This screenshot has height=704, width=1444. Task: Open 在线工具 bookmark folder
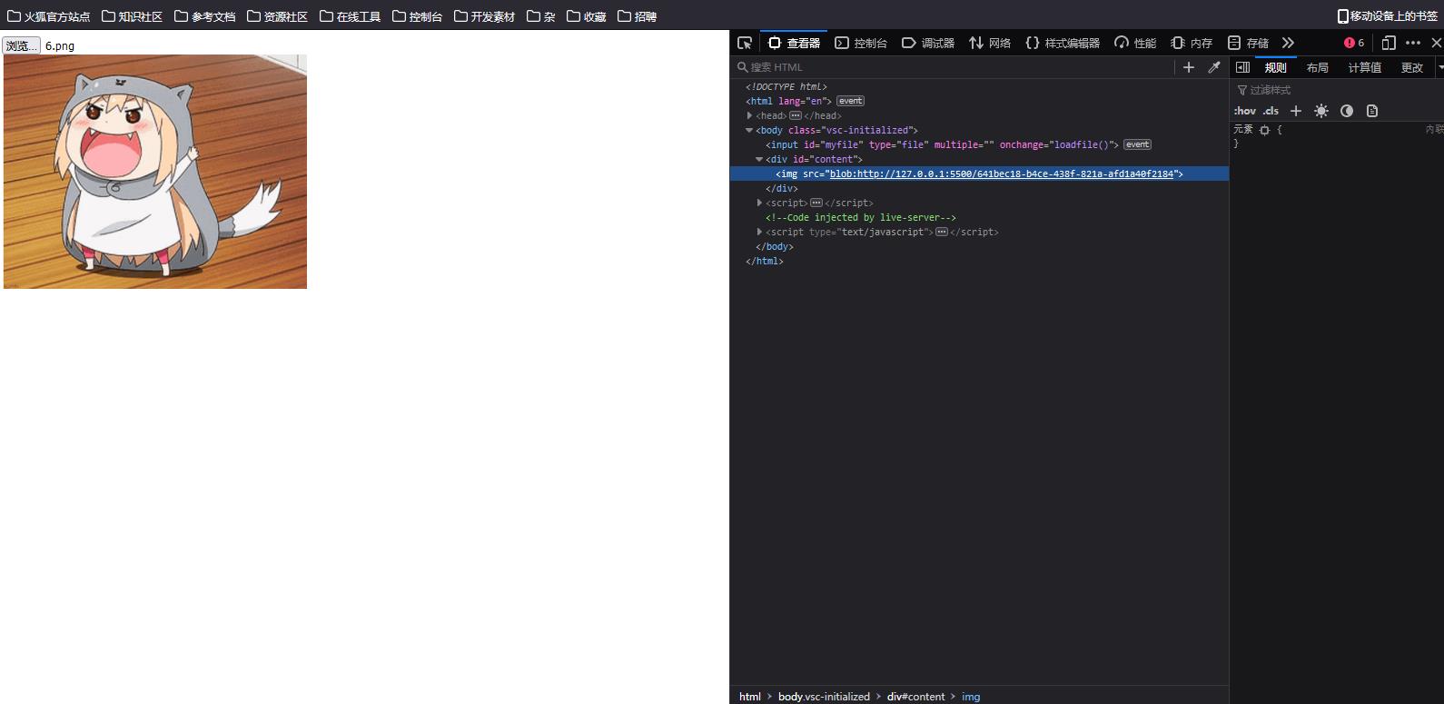[351, 16]
